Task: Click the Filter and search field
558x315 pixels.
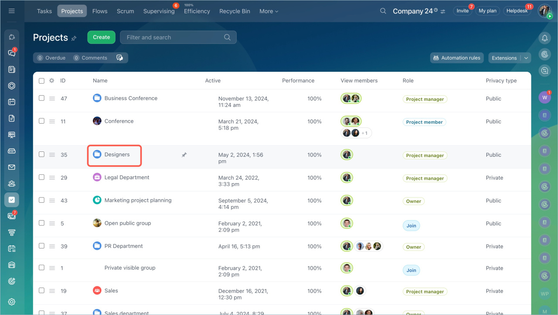Action: (x=174, y=37)
